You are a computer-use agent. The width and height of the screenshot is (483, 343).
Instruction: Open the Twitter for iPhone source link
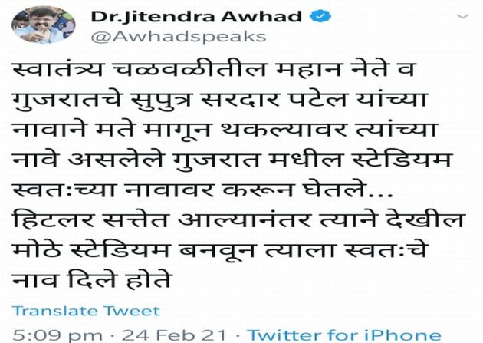click(344, 335)
